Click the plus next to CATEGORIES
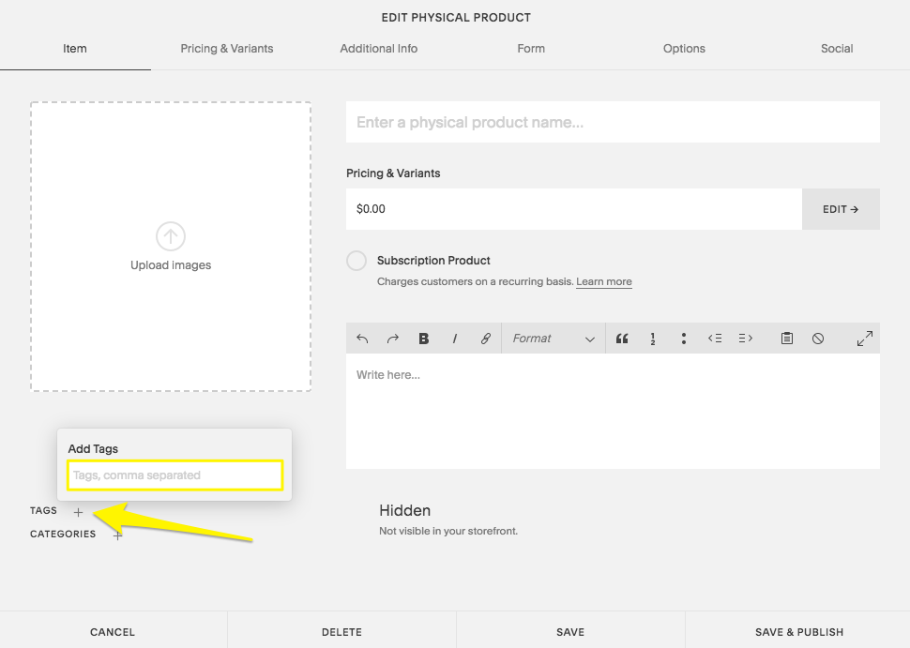Image resolution: width=910 pixels, height=648 pixels. [117, 535]
